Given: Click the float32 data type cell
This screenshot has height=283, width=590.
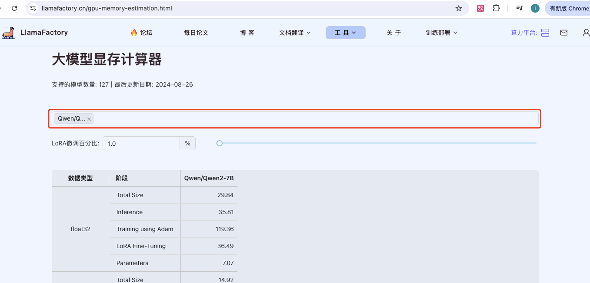Looking at the screenshot, I should [80, 229].
